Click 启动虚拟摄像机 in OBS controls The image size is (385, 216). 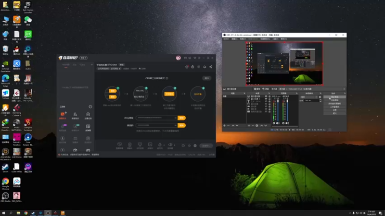pos(334,104)
